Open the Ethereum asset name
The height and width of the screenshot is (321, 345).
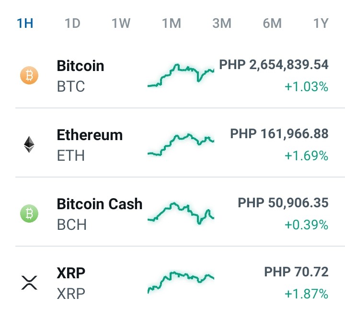(x=90, y=135)
